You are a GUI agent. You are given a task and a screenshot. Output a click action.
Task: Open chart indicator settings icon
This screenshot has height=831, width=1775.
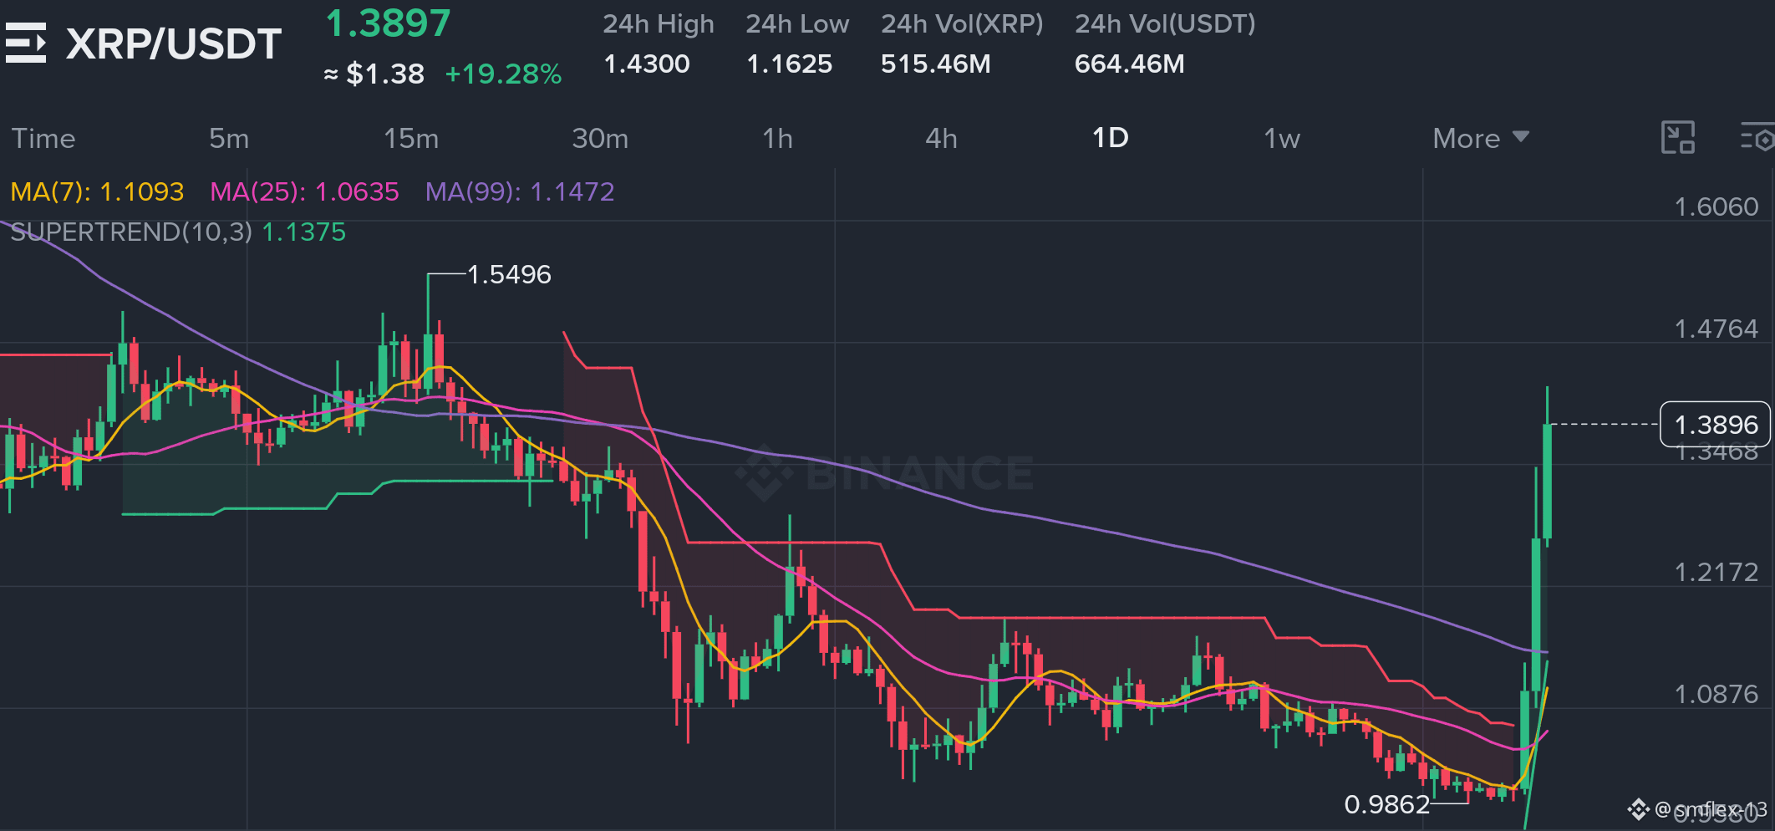coord(1756,138)
